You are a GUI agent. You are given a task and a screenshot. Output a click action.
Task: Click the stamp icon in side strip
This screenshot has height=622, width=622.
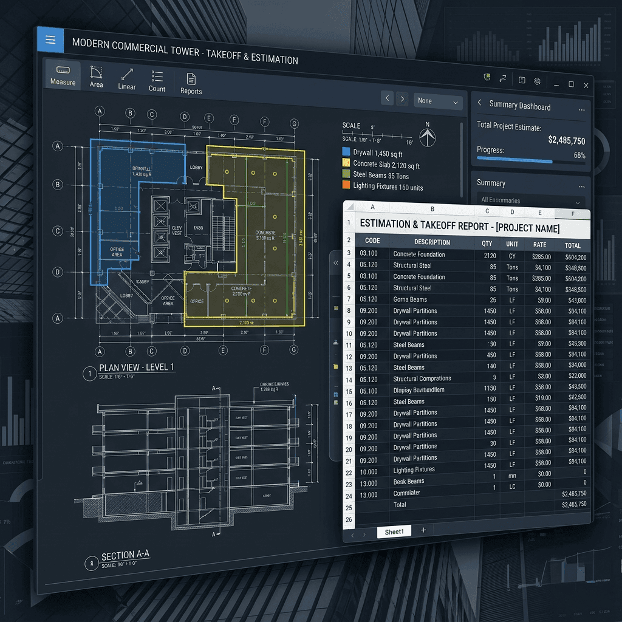click(x=335, y=342)
